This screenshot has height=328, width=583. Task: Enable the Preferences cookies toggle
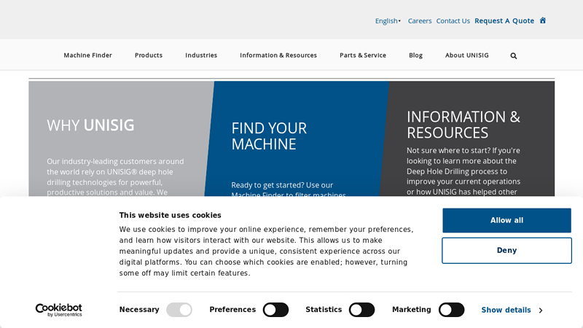275,310
